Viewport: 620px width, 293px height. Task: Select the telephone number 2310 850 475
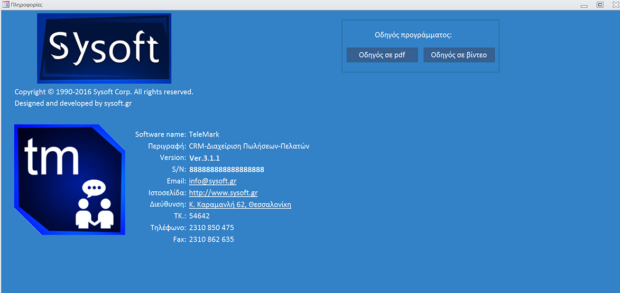point(211,228)
